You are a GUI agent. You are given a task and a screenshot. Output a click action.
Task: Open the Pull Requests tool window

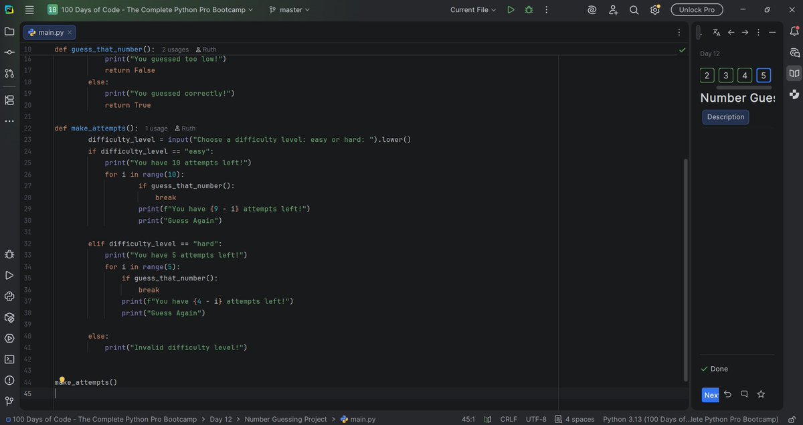tap(9, 73)
